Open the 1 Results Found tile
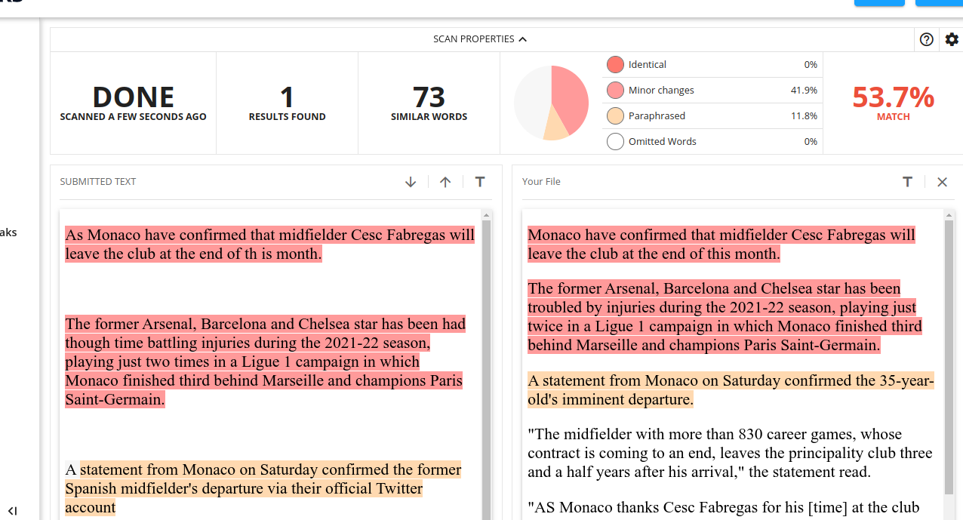The image size is (963, 520). coord(287,103)
